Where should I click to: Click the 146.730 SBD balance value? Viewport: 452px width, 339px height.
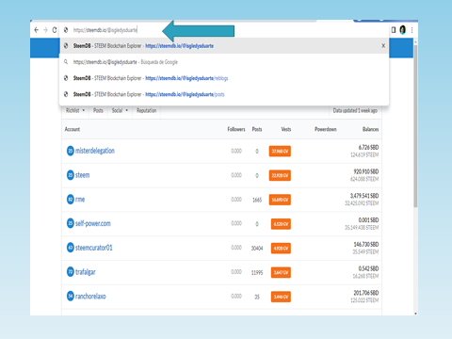(366, 244)
